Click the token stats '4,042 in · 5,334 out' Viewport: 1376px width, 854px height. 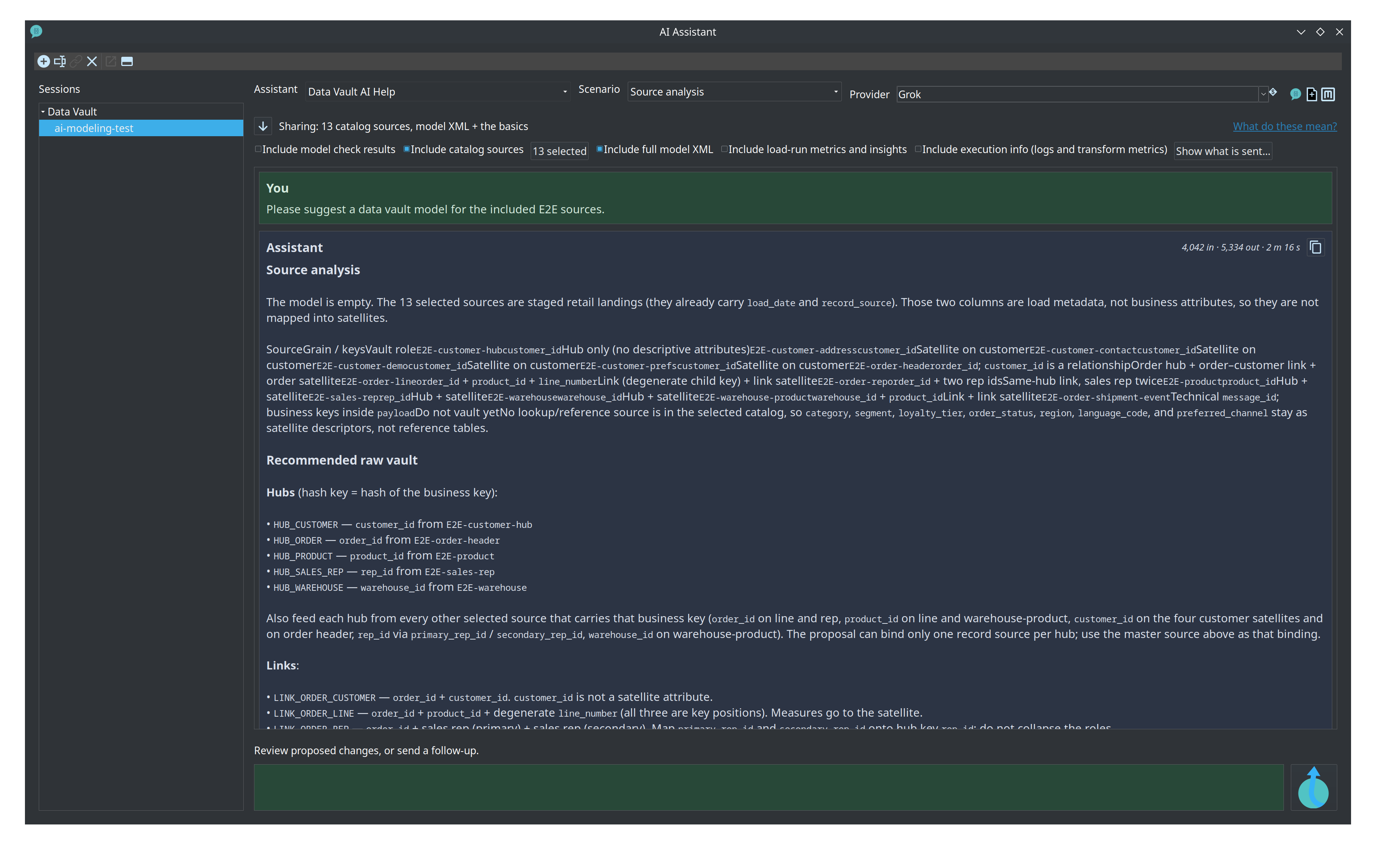pos(1220,247)
